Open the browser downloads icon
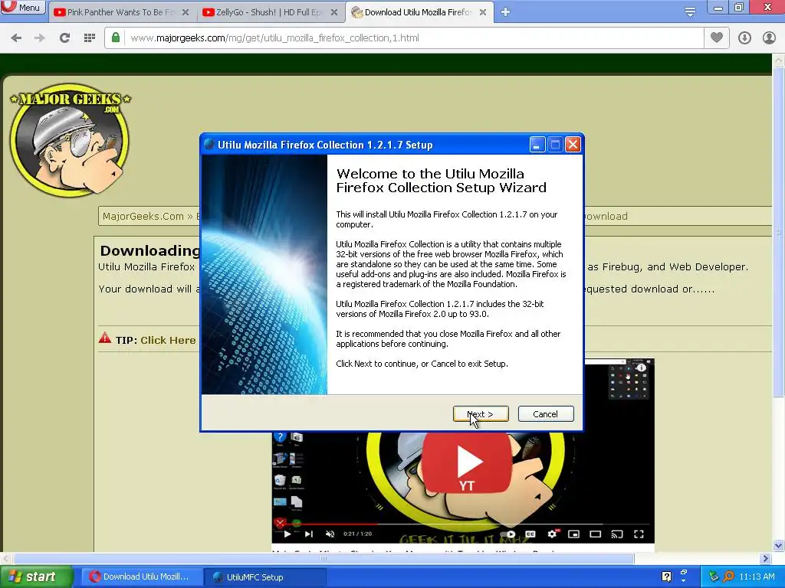785x588 pixels. (x=744, y=38)
